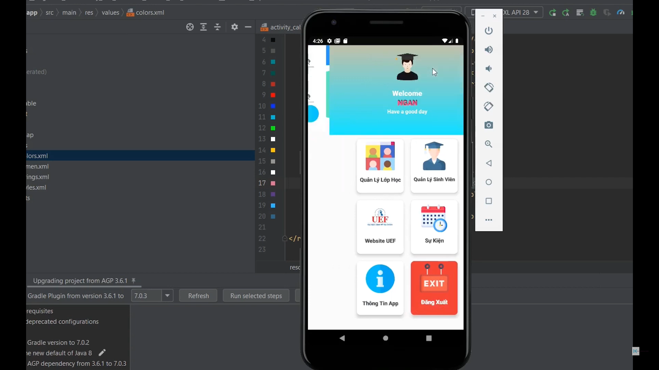Click emulator sidebar overview square
659x370 pixels.
(x=489, y=201)
